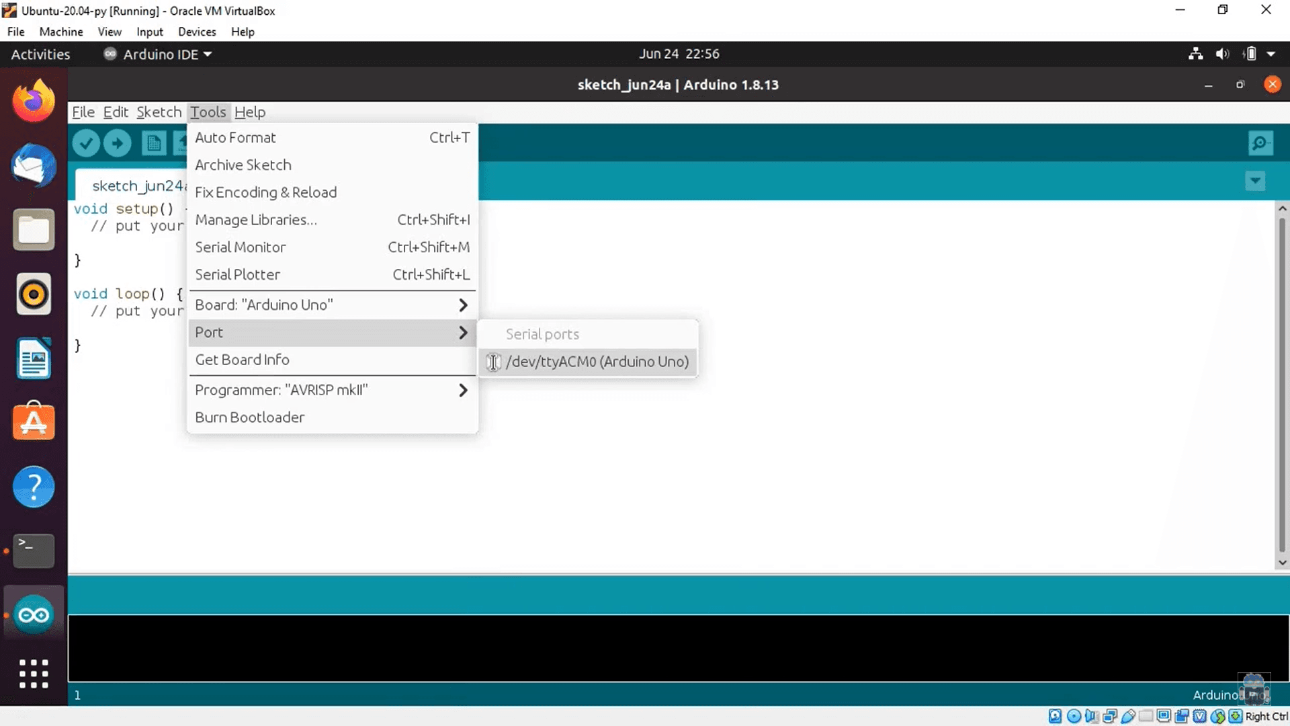This screenshot has width=1290, height=726.
Task: Choose Auto Format from Tools menu
Action: coord(333,138)
